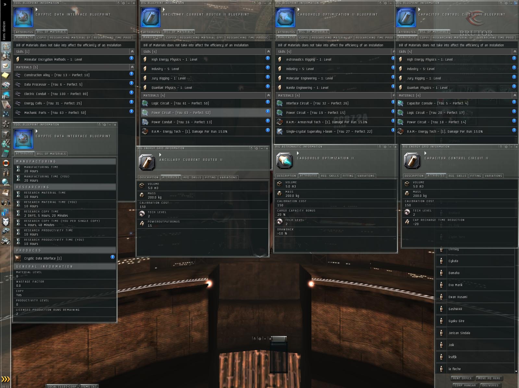Select Gyaku Gire in the character list

(475, 321)
